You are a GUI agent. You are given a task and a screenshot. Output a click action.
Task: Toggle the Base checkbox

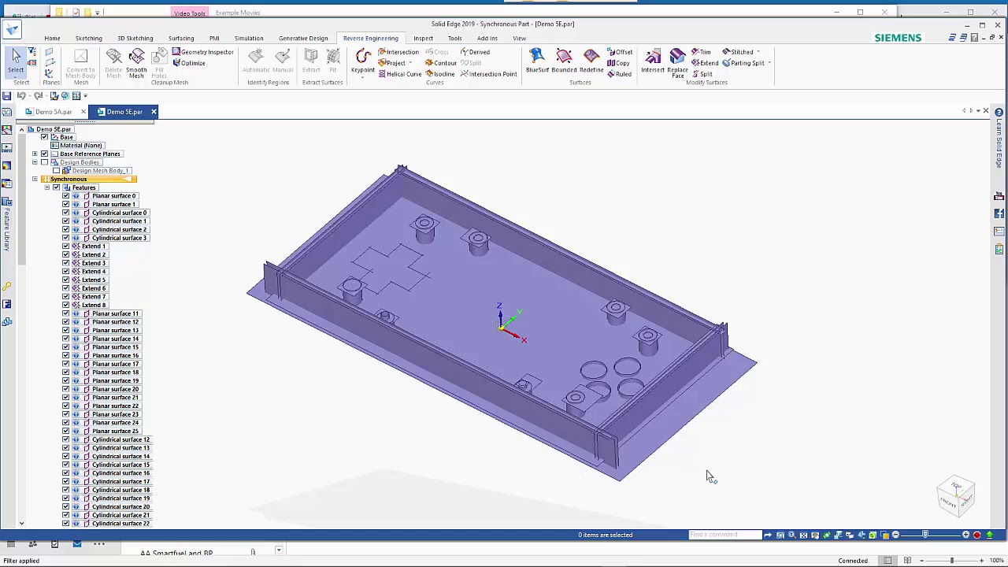45,137
